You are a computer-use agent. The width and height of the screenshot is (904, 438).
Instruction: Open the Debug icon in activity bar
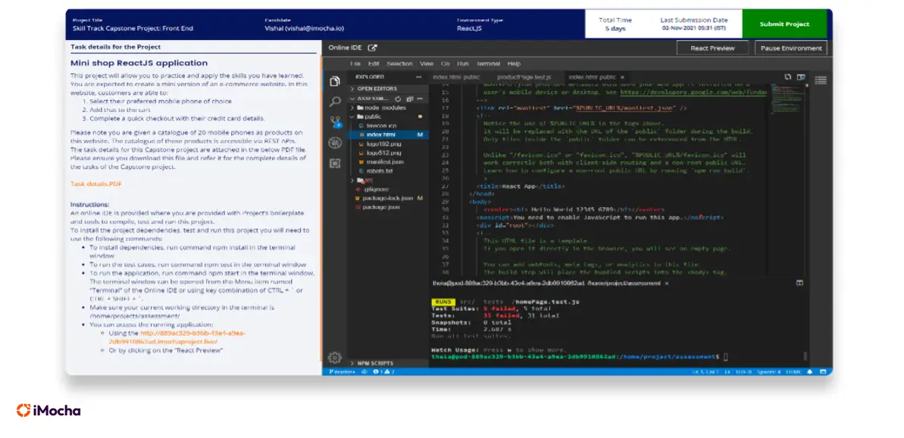pos(335,143)
